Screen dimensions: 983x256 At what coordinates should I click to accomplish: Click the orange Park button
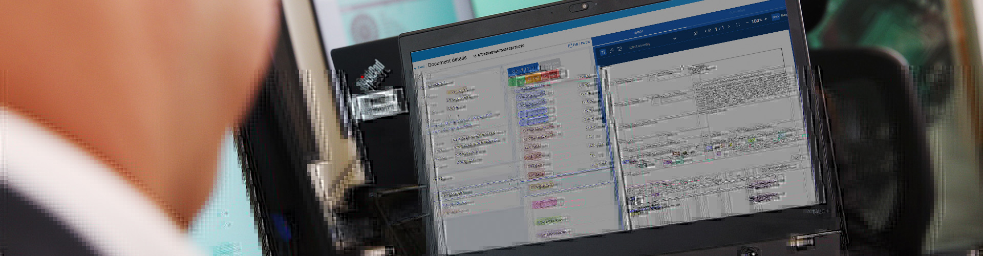pyautogui.click(x=532, y=78)
